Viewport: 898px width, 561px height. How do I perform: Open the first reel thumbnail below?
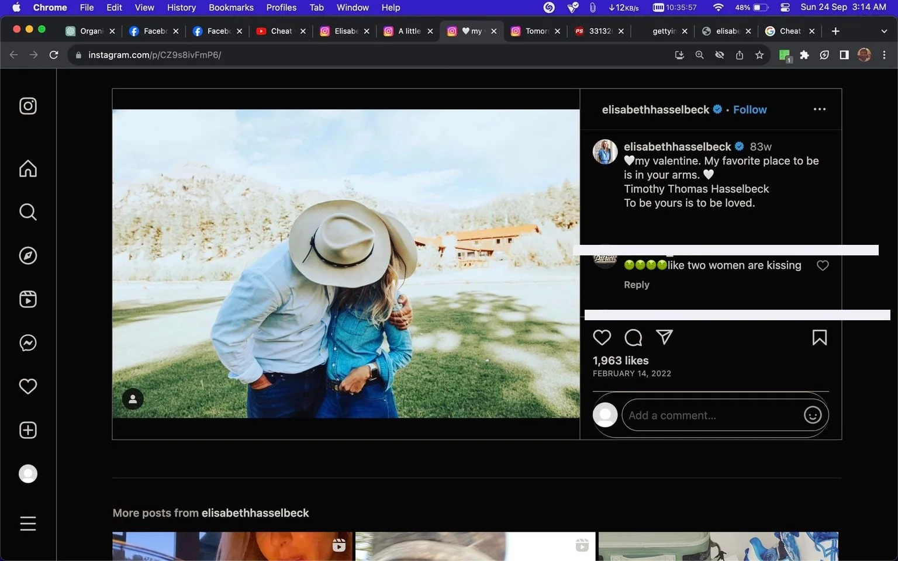pyautogui.click(x=232, y=546)
